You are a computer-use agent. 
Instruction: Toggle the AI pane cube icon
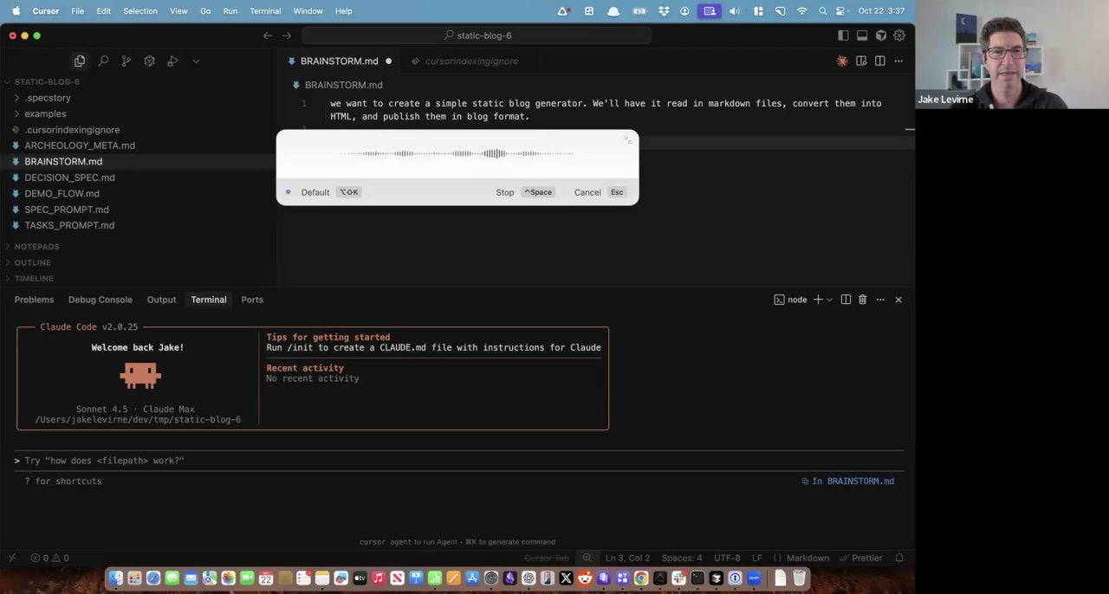881,36
